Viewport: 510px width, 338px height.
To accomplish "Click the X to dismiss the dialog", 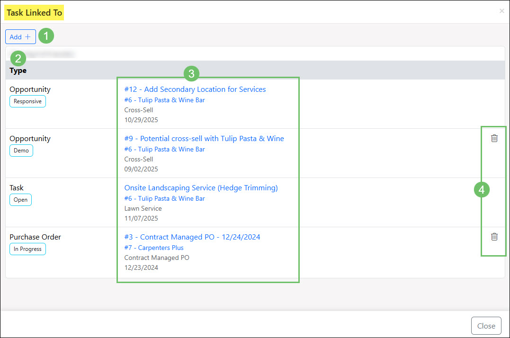I will tap(501, 10).
